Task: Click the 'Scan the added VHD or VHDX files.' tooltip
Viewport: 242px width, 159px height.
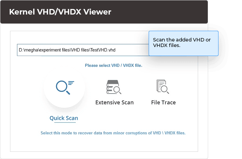Action: [184, 43]
